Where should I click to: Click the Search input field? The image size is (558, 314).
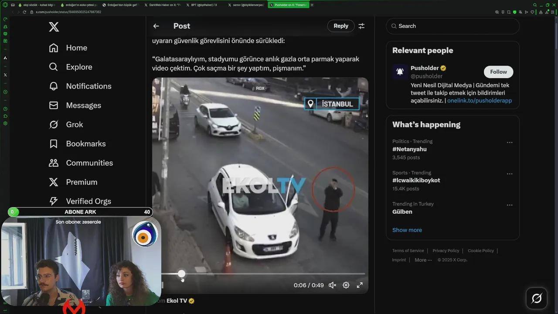click(453, 26)
